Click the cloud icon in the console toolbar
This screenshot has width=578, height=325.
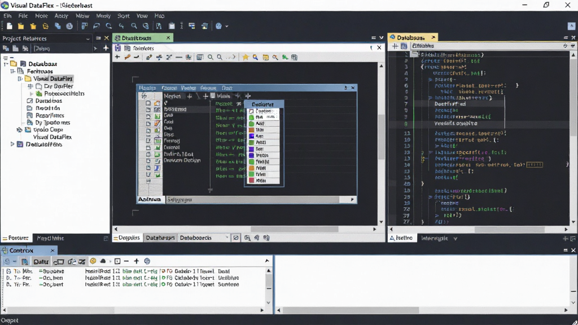[103, 261]
